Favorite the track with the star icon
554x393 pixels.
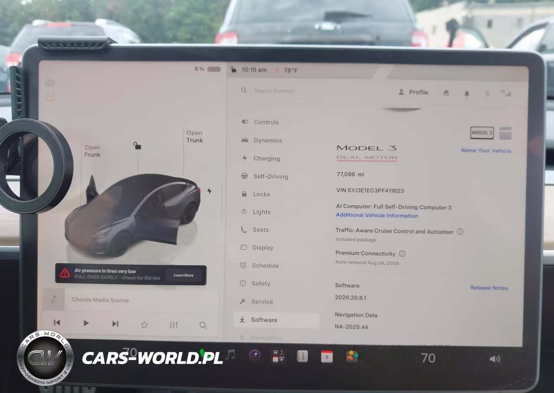(144, 325)
